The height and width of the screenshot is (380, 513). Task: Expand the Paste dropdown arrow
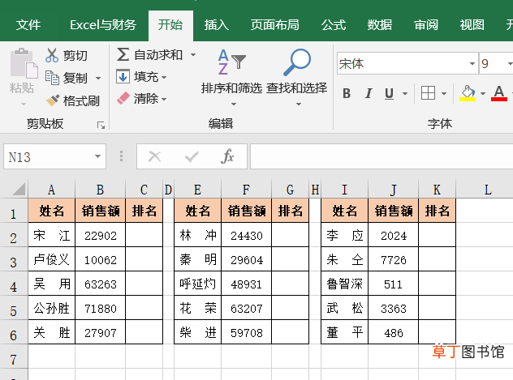[x=23, y=105]
